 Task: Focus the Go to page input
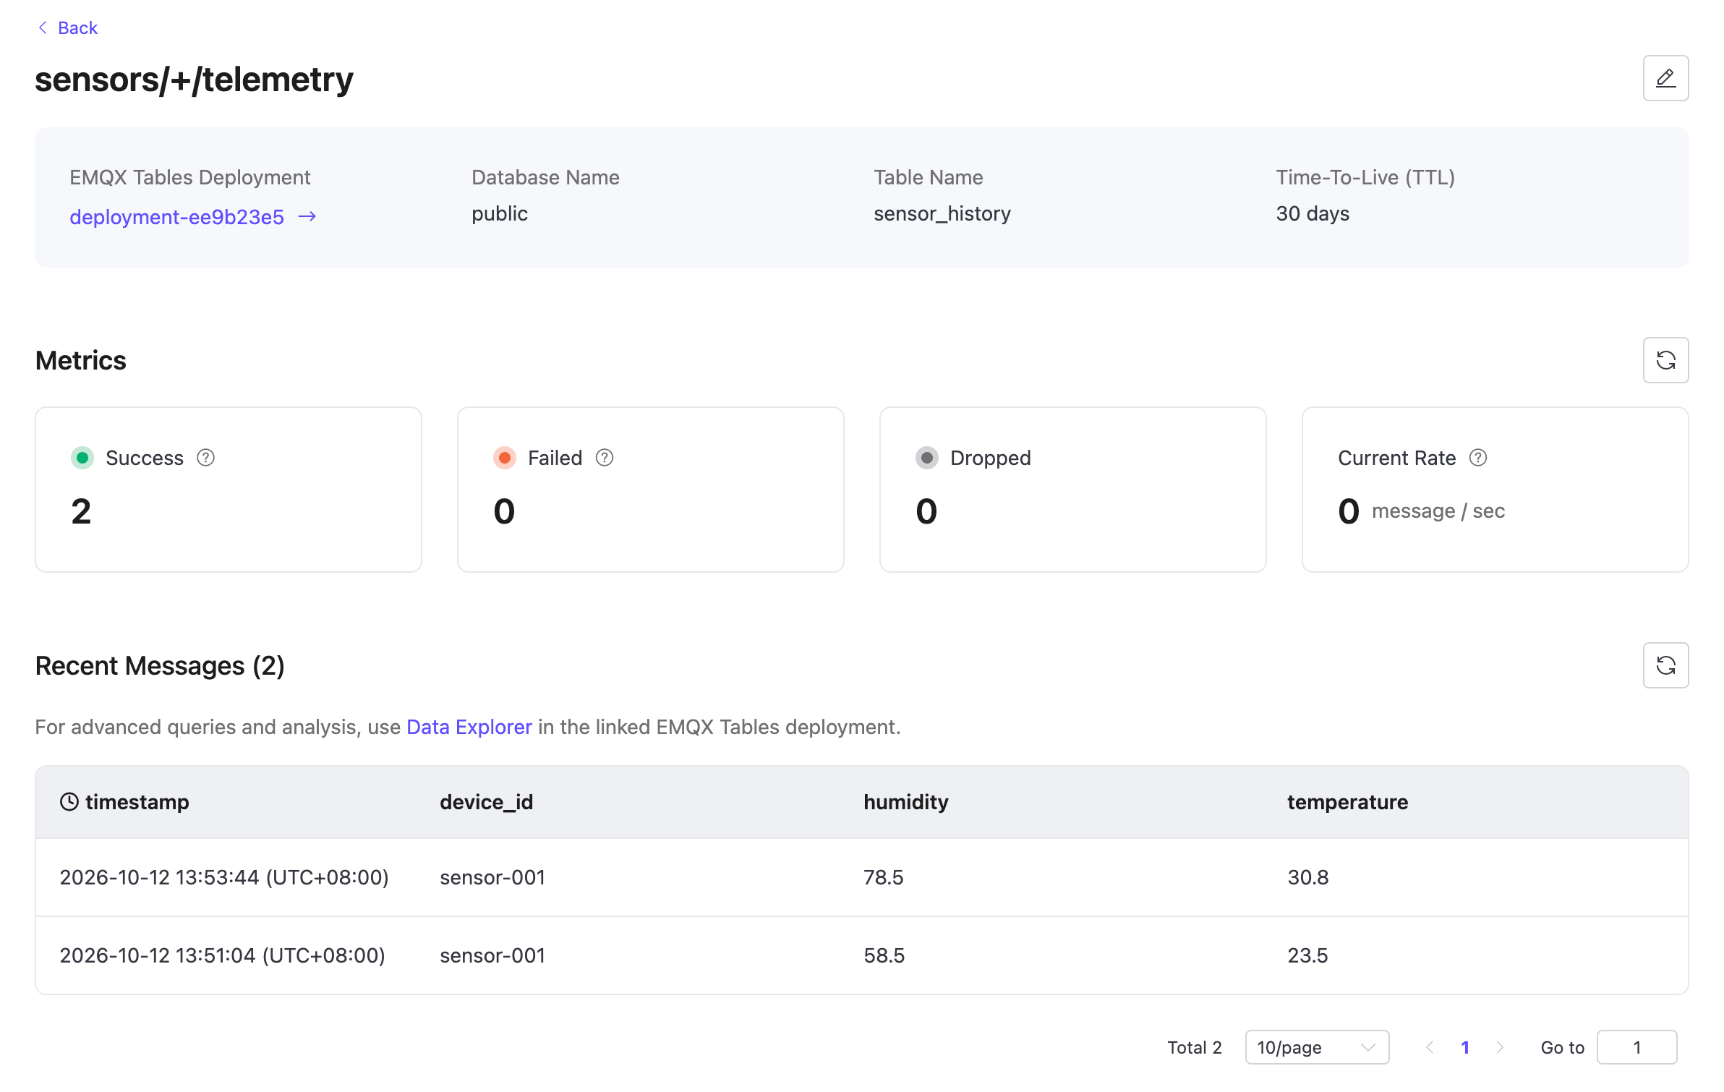(1637, 1047)
